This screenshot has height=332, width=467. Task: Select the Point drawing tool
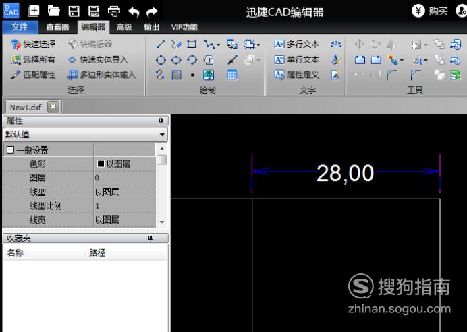point(192,75)
